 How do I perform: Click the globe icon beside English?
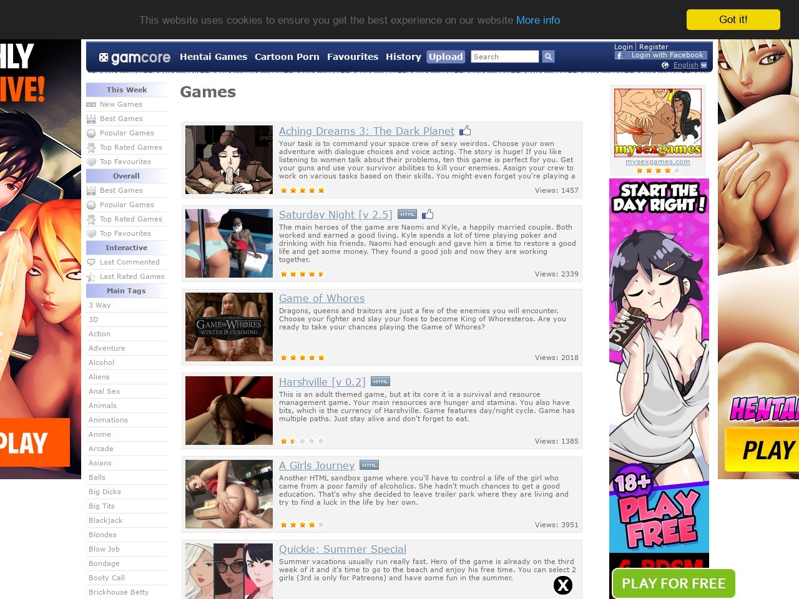[665, 66]
